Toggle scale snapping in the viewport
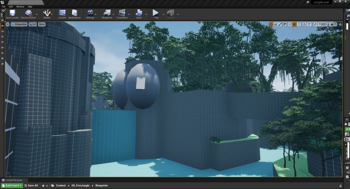The image size is (350, 189). click(314, 25)
